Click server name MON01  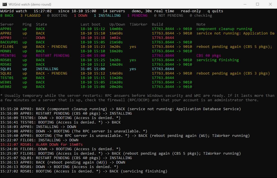point(6,51)
